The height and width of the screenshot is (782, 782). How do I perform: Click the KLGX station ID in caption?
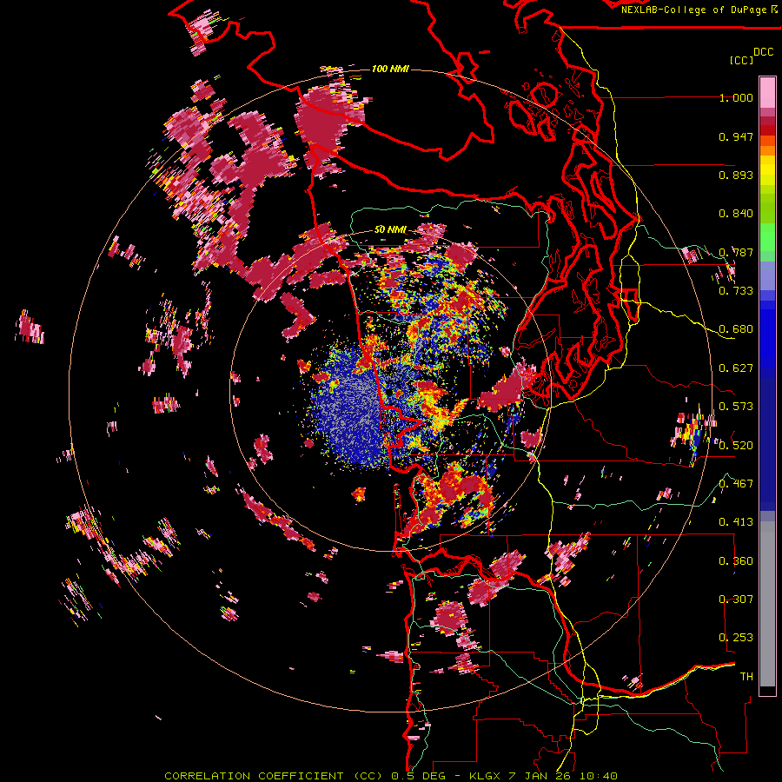tap(486, 776)
